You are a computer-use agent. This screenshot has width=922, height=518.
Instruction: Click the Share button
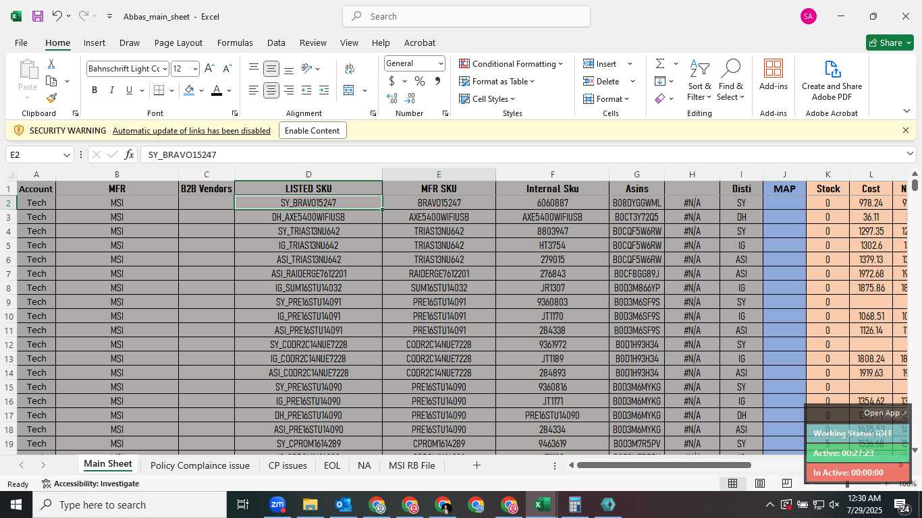(890, 42)
